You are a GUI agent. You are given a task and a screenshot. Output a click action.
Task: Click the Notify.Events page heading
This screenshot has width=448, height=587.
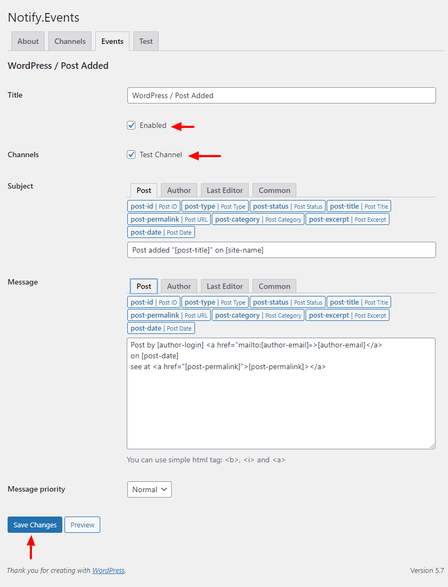tap(43, 17)
